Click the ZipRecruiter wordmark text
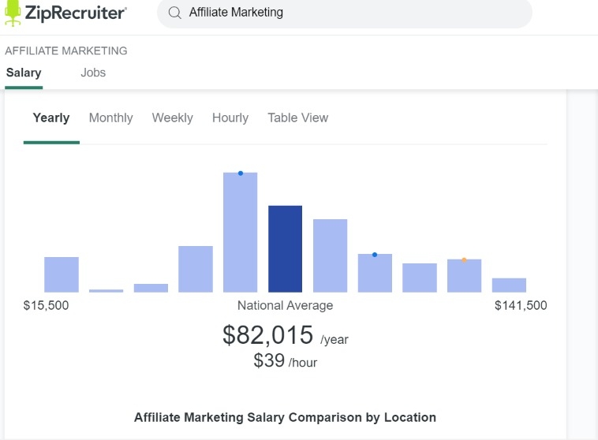The width and height of the screenshot is (598, 440). pos(76,13)
